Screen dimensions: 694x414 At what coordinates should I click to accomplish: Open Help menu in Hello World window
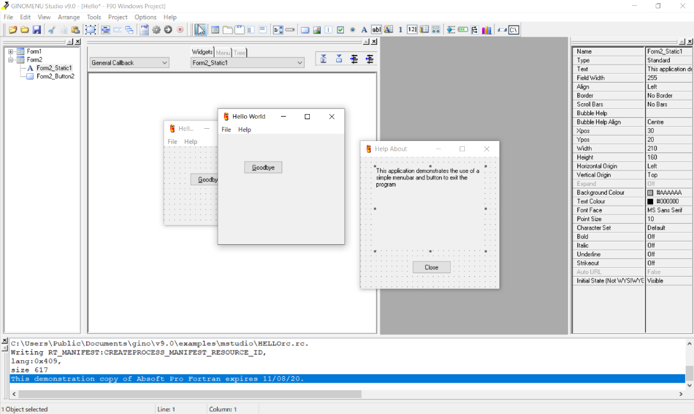pos(245,129)
